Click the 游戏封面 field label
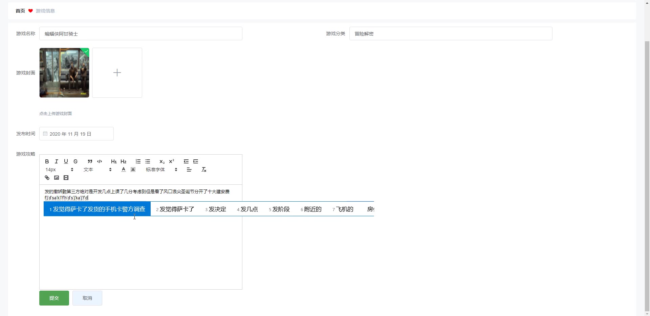Image resolution: width=650 pixels, height=316 pixels. pos(26,73)
